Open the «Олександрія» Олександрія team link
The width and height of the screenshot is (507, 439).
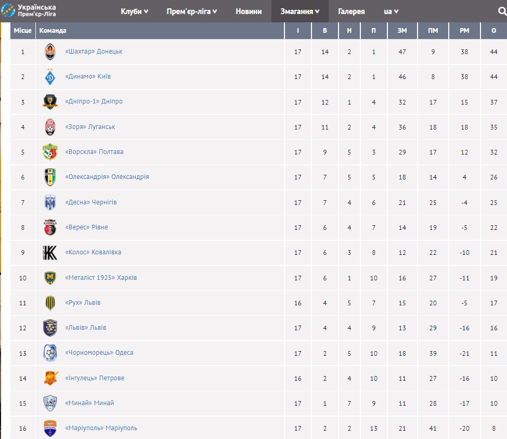coord(107,177)
